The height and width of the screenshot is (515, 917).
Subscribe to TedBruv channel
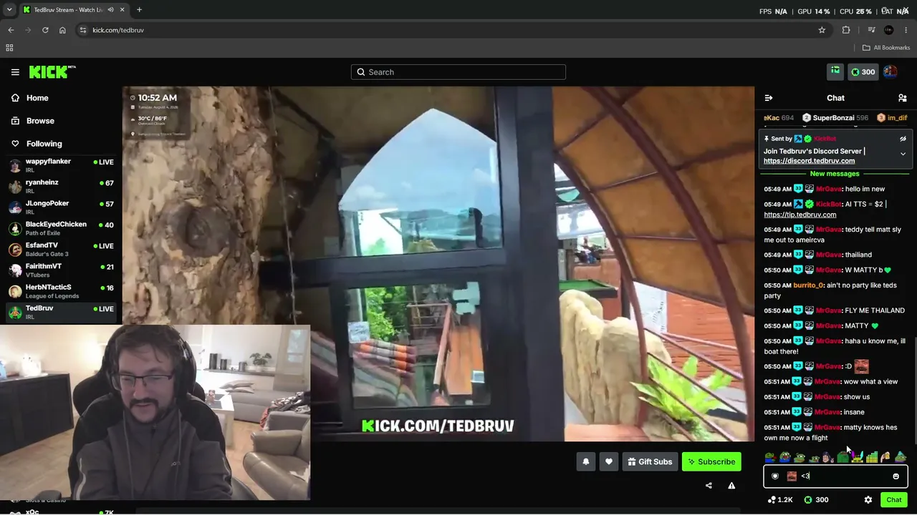[x=711, y=462]
